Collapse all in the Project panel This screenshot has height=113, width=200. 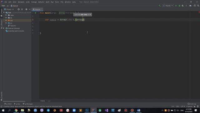pyautogui.click(x=22, y=9)
